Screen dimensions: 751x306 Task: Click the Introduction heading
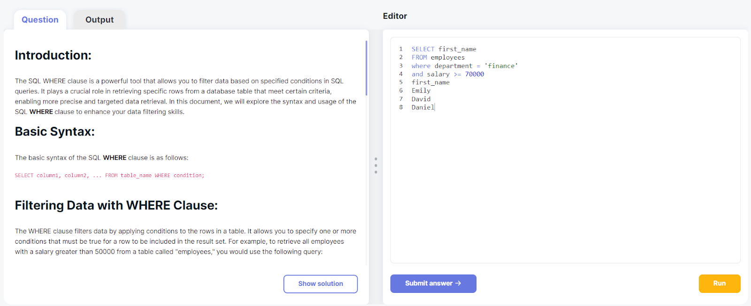(x=53, y=55)
